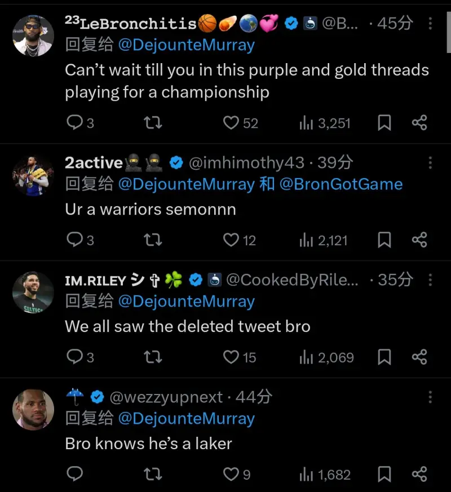Retweet the 'Ur a warriors' reply

pyautogui.click(x=152, y=240)
